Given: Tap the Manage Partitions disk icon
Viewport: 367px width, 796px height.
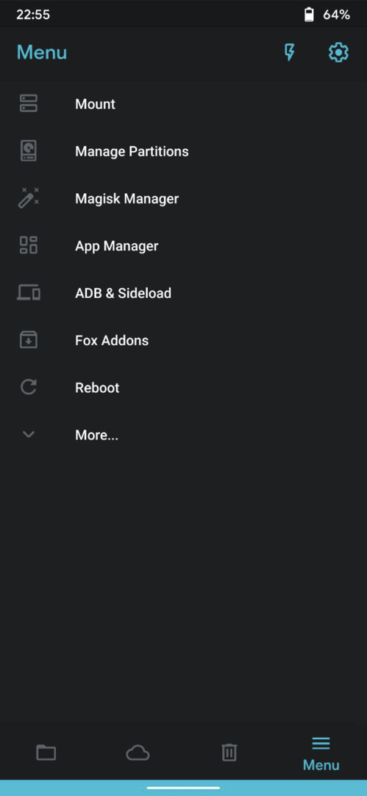Looking at the screenshot, I should click(x=29, y=151).
